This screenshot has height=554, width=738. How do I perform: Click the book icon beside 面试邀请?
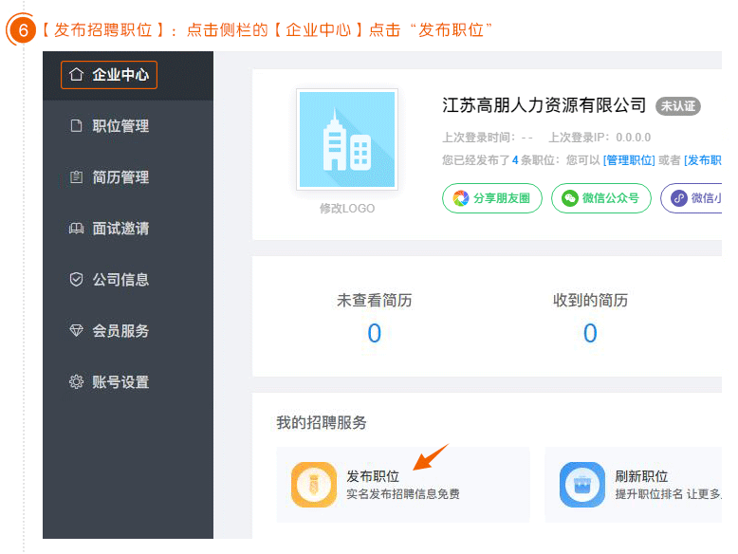pyautogui.click(x=76, y=229)
